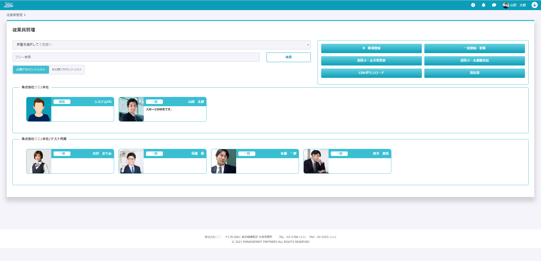Click the 従業員管理 breadcrumb link
The width and height of the screenshot is (541, 261).
tap(14, 15)
